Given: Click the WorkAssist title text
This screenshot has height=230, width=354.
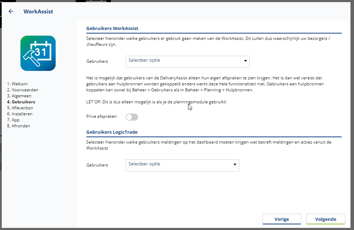Looking at the screenshot, I should pyautogui.click(x=38, y=12).
